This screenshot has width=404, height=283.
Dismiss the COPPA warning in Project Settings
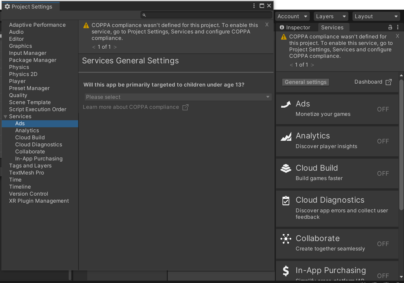[267, 25]
